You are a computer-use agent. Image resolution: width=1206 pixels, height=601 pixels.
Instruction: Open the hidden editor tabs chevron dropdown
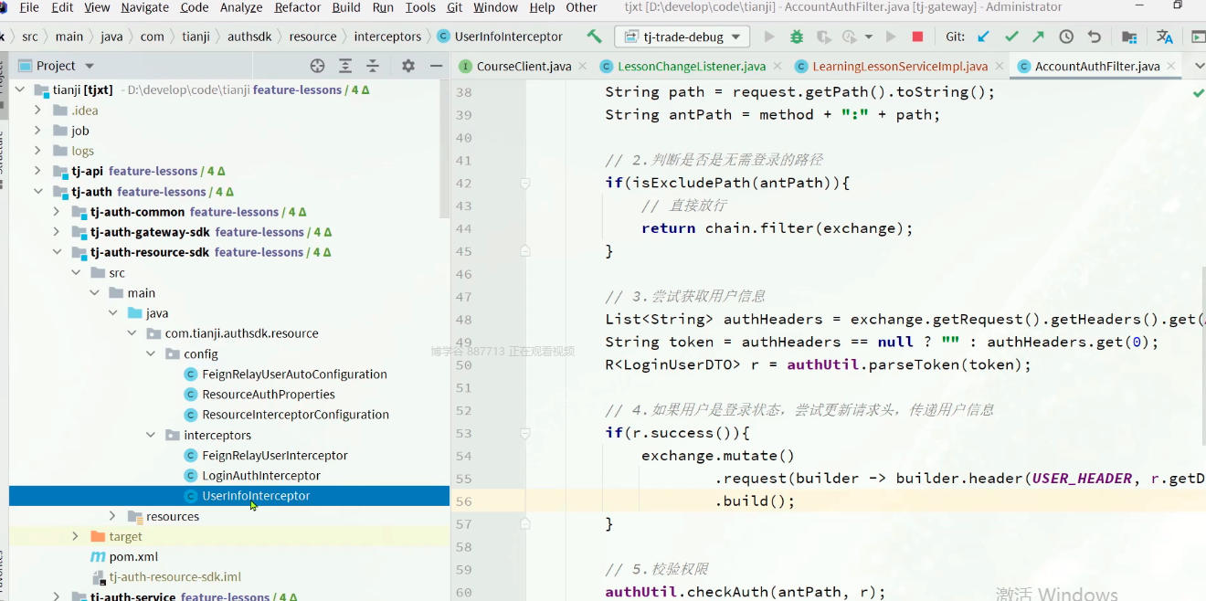[1198, 66]
